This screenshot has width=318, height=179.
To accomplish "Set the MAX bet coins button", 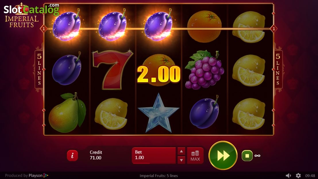I will (195, 156).
